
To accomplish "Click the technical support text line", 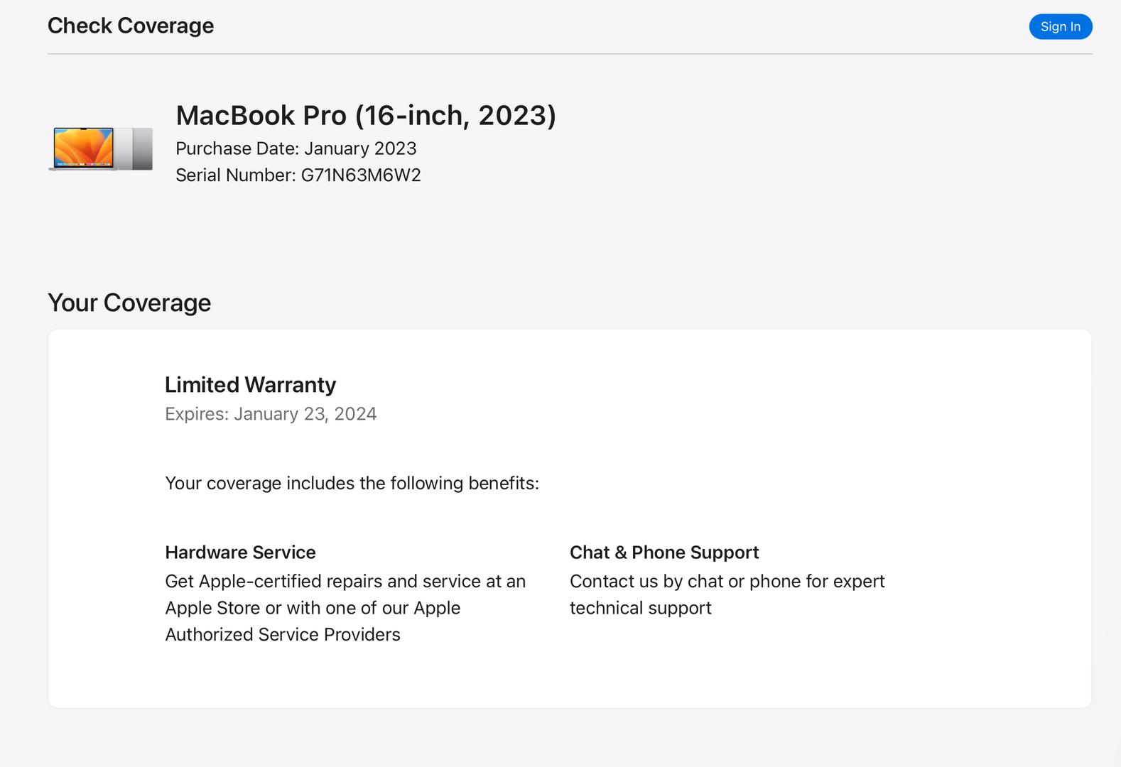I will coord(640,608).
